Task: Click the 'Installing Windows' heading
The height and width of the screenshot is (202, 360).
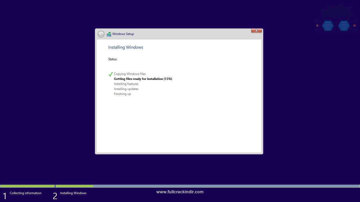Action: (126, 47)
